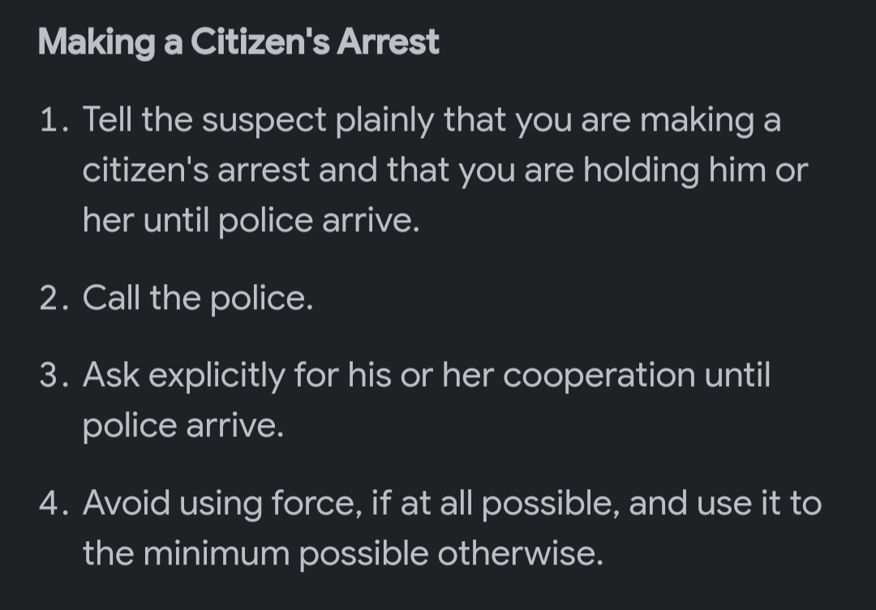Click the line "her until police arrive."
876x610 pixels.
tap(251, 221)
